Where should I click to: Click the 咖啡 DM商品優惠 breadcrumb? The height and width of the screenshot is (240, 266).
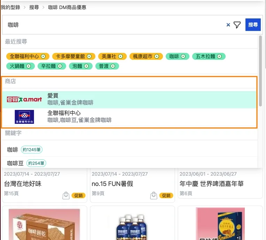[x=67, y=7]
